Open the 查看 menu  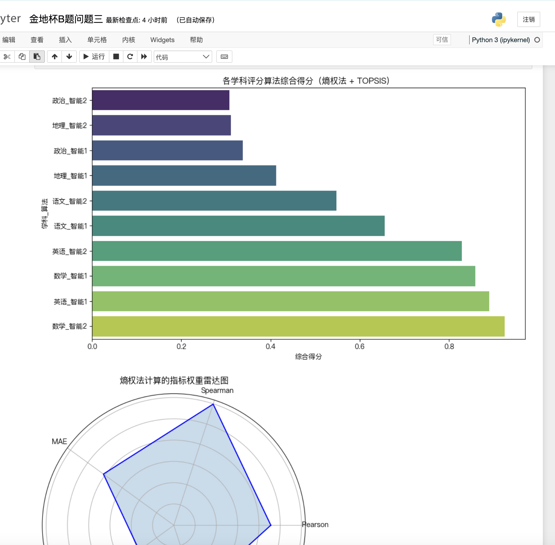point(37,40)
